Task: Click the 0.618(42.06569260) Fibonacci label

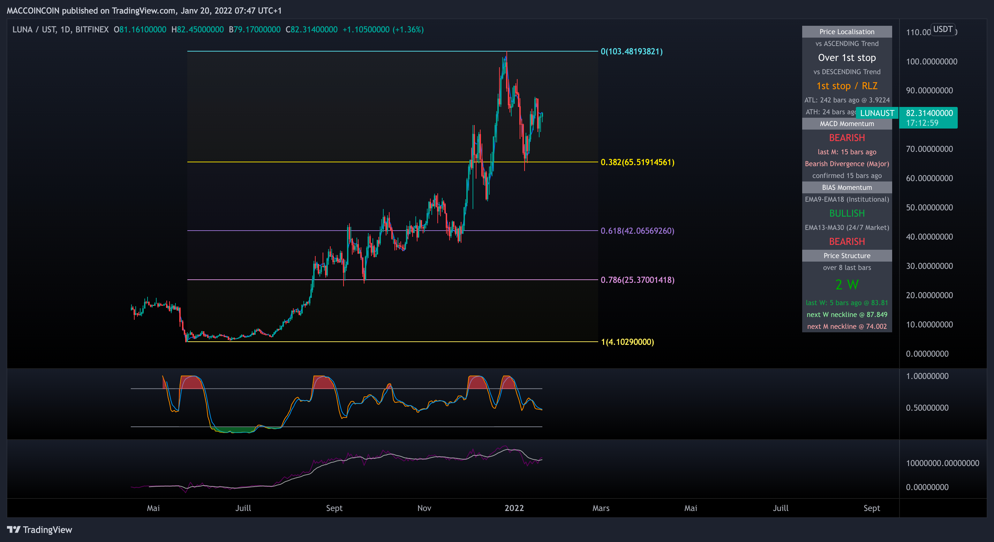Action: [x=637, y=231]
